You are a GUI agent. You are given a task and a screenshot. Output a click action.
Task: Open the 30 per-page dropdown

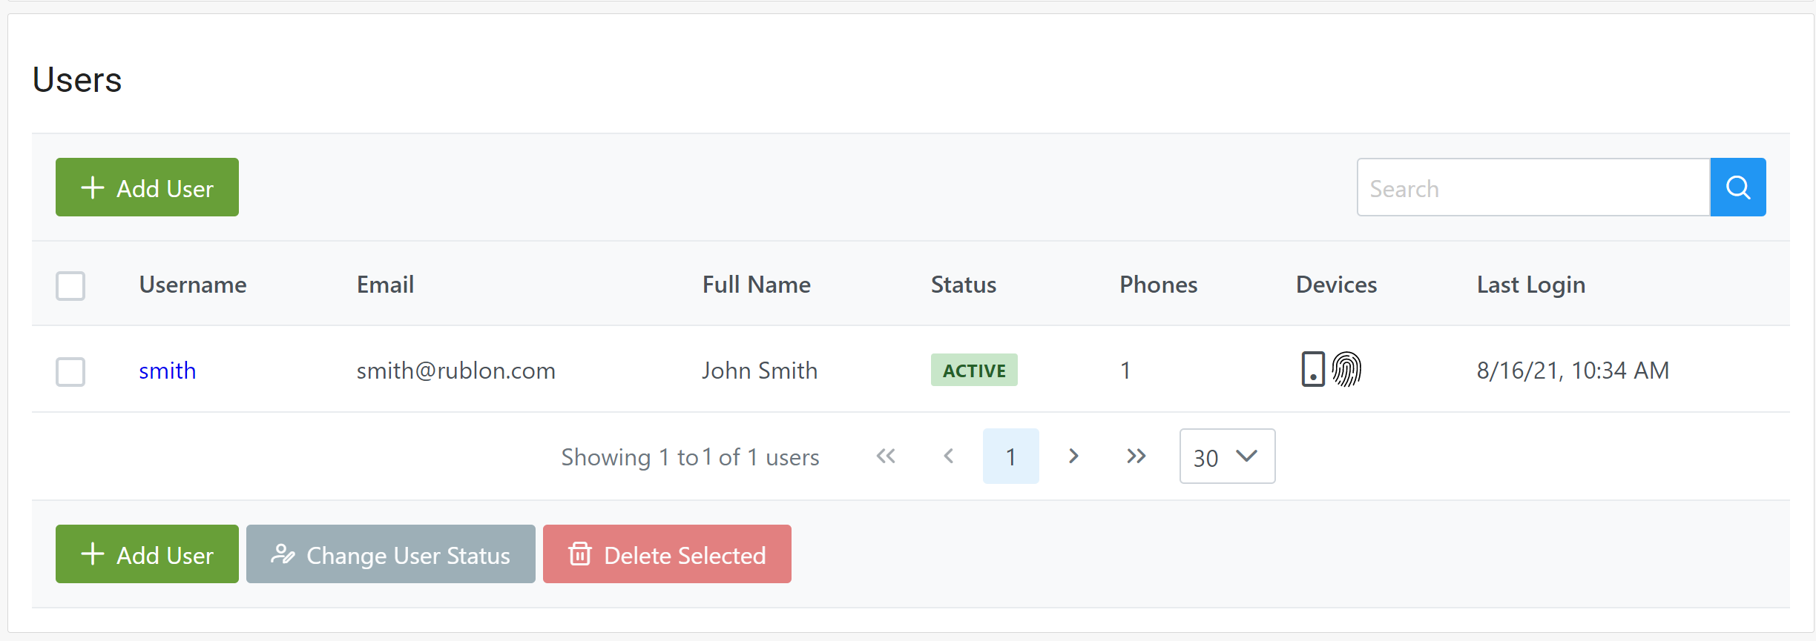pyautogui.click(x=1227, y=456)
